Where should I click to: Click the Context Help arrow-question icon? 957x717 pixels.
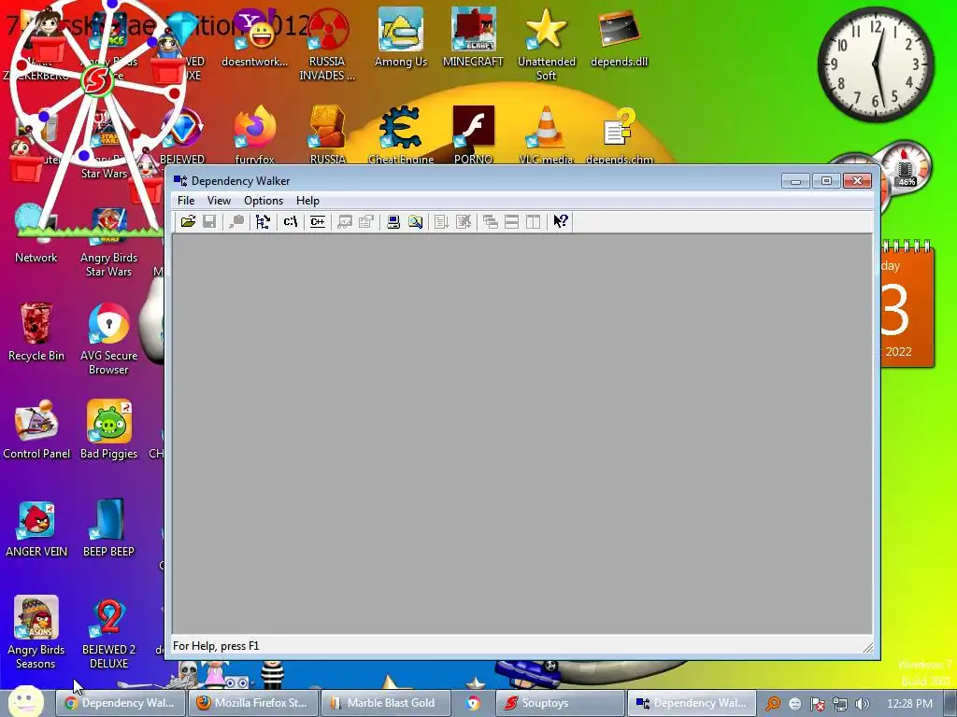coord(561,221)
